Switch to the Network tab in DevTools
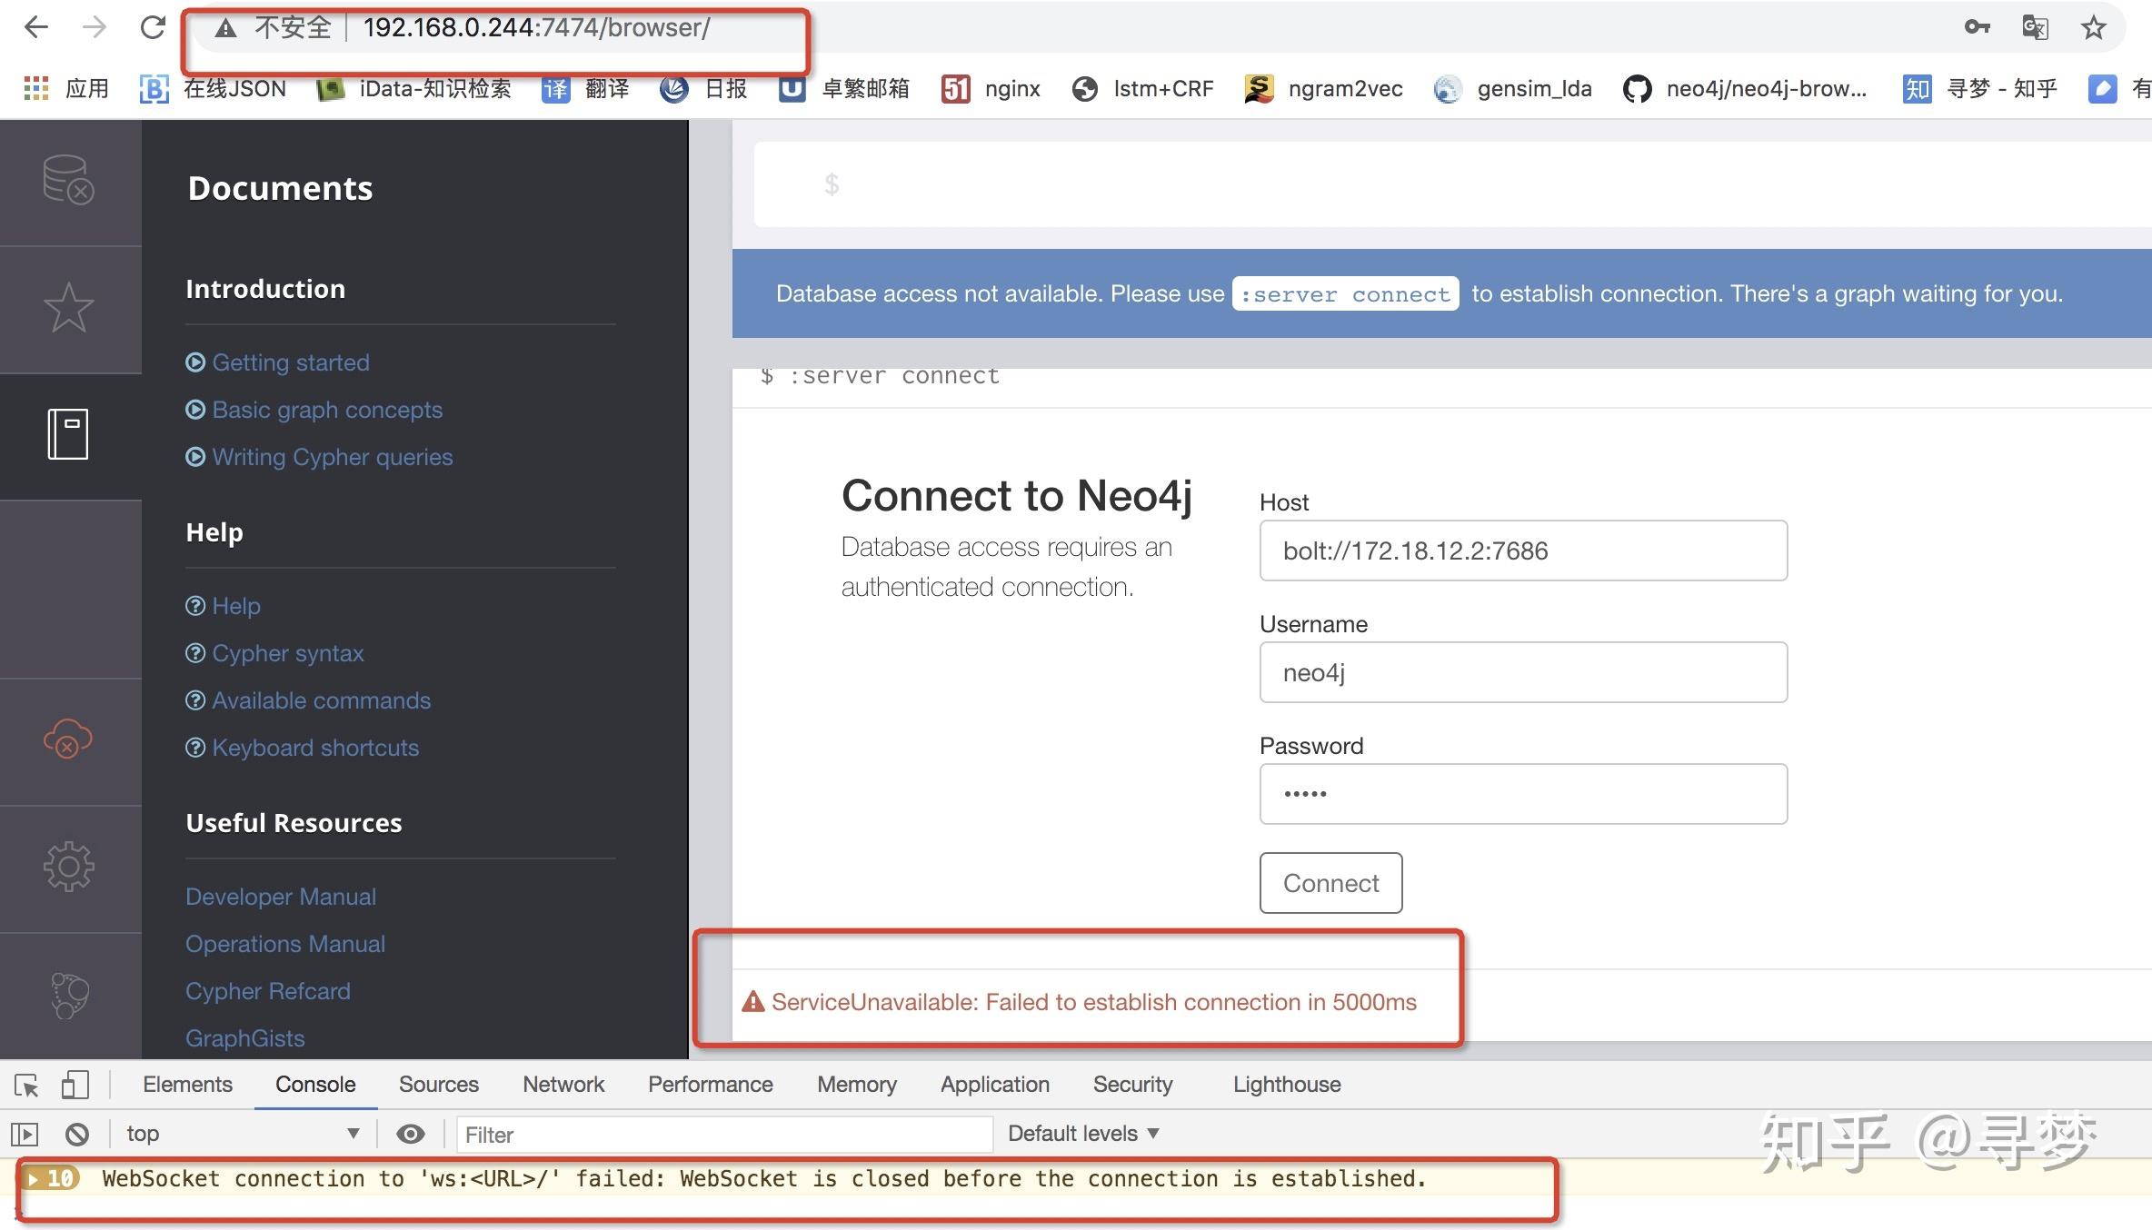 point(563,1084)
